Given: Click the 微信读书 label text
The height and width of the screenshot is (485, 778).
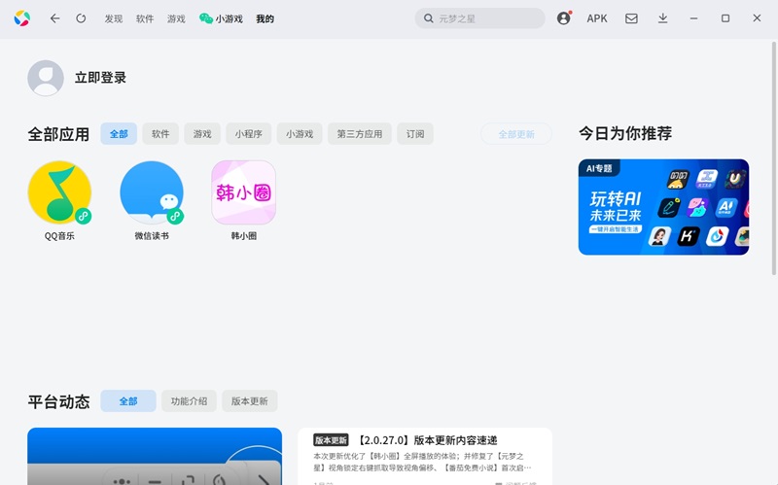Looking at the screenshot, I should pos(152,236).
